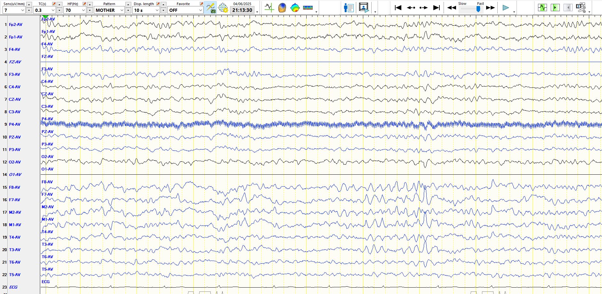Step the display length down
This screenshot has width=602, height=294.
[x=164, y=10]
